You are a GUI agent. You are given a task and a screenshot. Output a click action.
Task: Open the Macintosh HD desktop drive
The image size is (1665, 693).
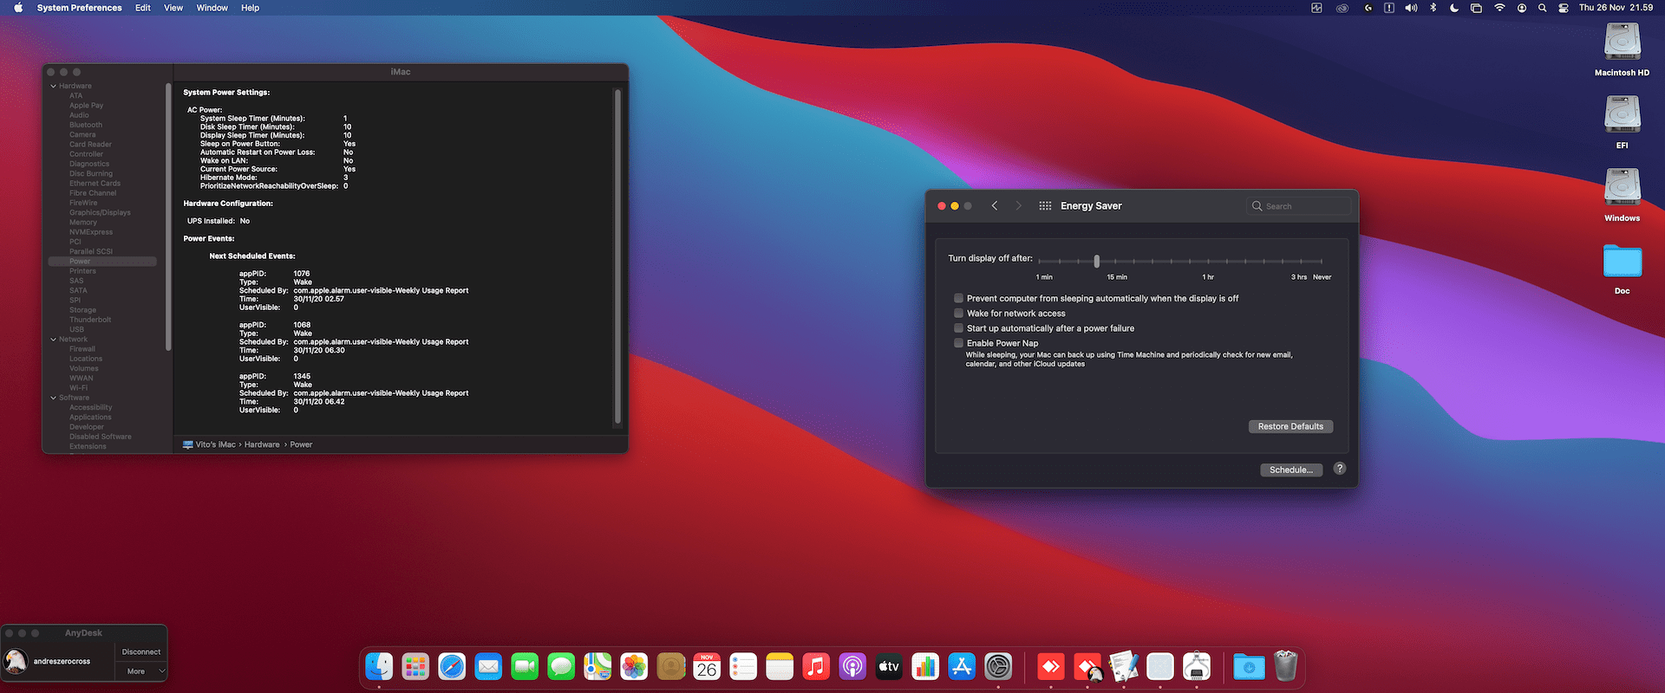1623,49
